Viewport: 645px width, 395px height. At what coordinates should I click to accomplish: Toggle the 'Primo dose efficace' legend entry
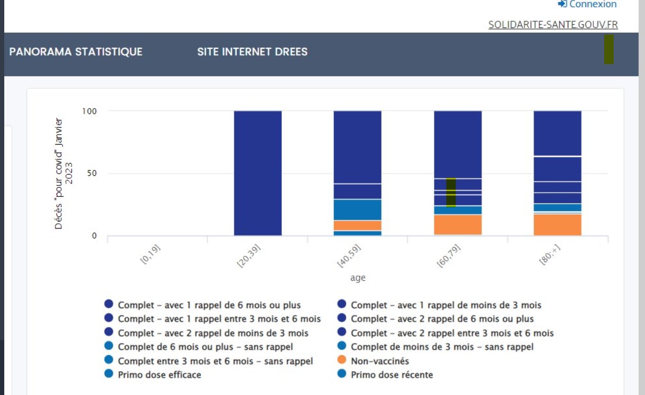159,375
